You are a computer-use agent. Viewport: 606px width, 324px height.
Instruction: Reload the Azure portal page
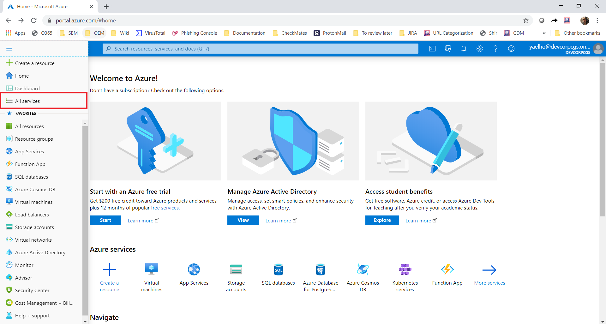34,21
